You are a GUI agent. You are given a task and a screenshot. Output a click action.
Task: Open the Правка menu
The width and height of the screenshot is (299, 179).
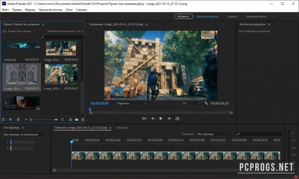pos(17,10)
